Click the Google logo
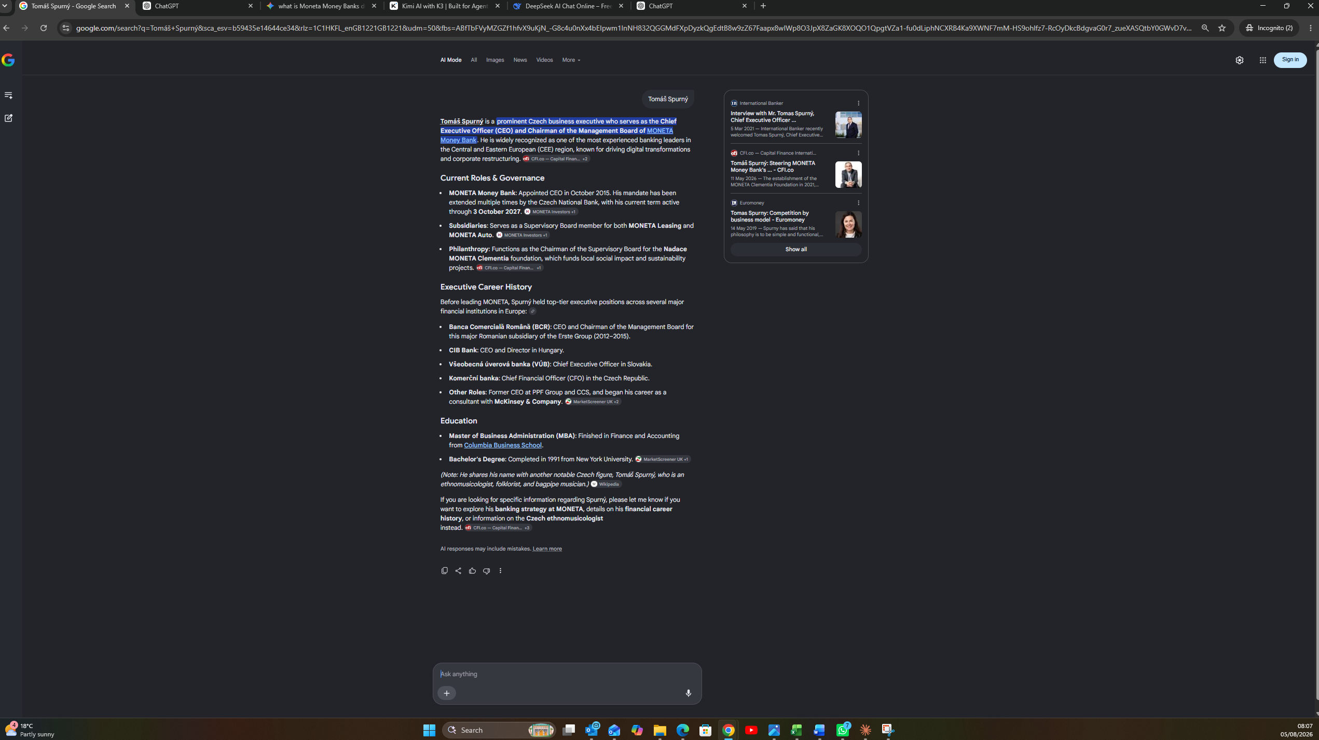Image resolution: width=1319 pixels, height=740 pixels. [8, 60]
